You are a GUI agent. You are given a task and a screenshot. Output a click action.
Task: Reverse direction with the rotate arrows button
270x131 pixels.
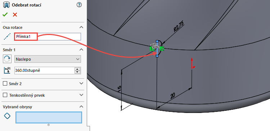(7, 59)
